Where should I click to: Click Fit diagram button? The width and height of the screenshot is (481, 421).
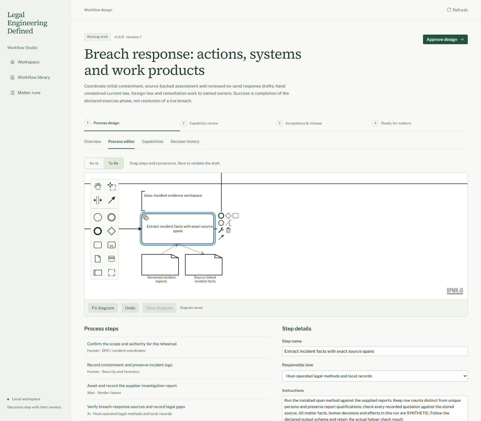click(103, 308)
